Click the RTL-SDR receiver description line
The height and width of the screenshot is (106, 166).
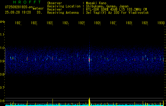pos(116,10)
